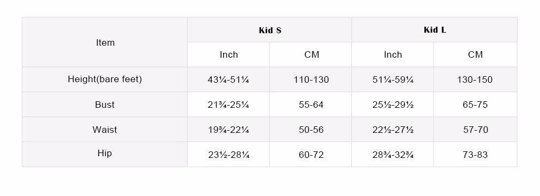Click the Inch subheader under Kid S
Viewport: 540px width, 196px height.
(229, 54)
